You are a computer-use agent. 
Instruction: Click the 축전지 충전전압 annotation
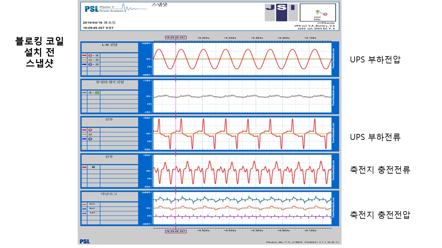tap(380, 215)
